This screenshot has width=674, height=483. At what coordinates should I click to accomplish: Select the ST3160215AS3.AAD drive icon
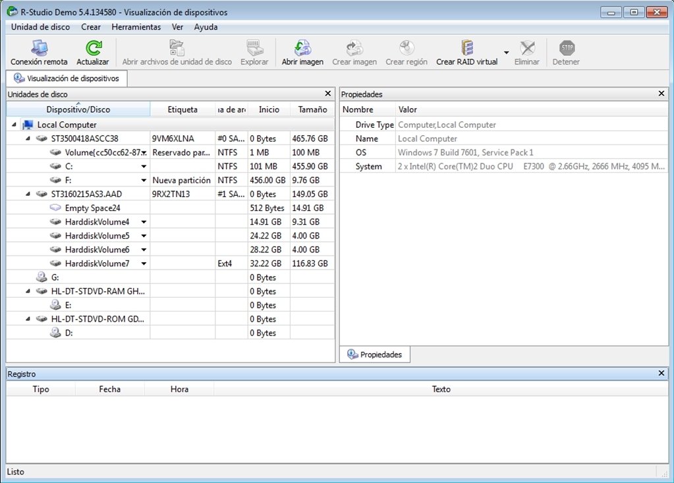(x=42, y=194)
